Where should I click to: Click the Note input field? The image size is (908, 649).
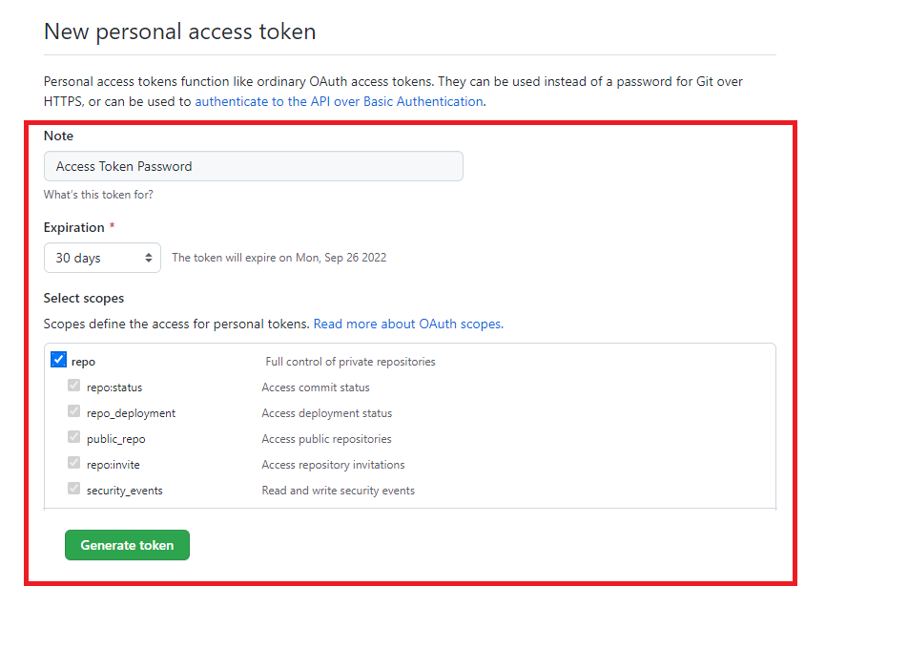pyautogui.click(x=254, y=166)
